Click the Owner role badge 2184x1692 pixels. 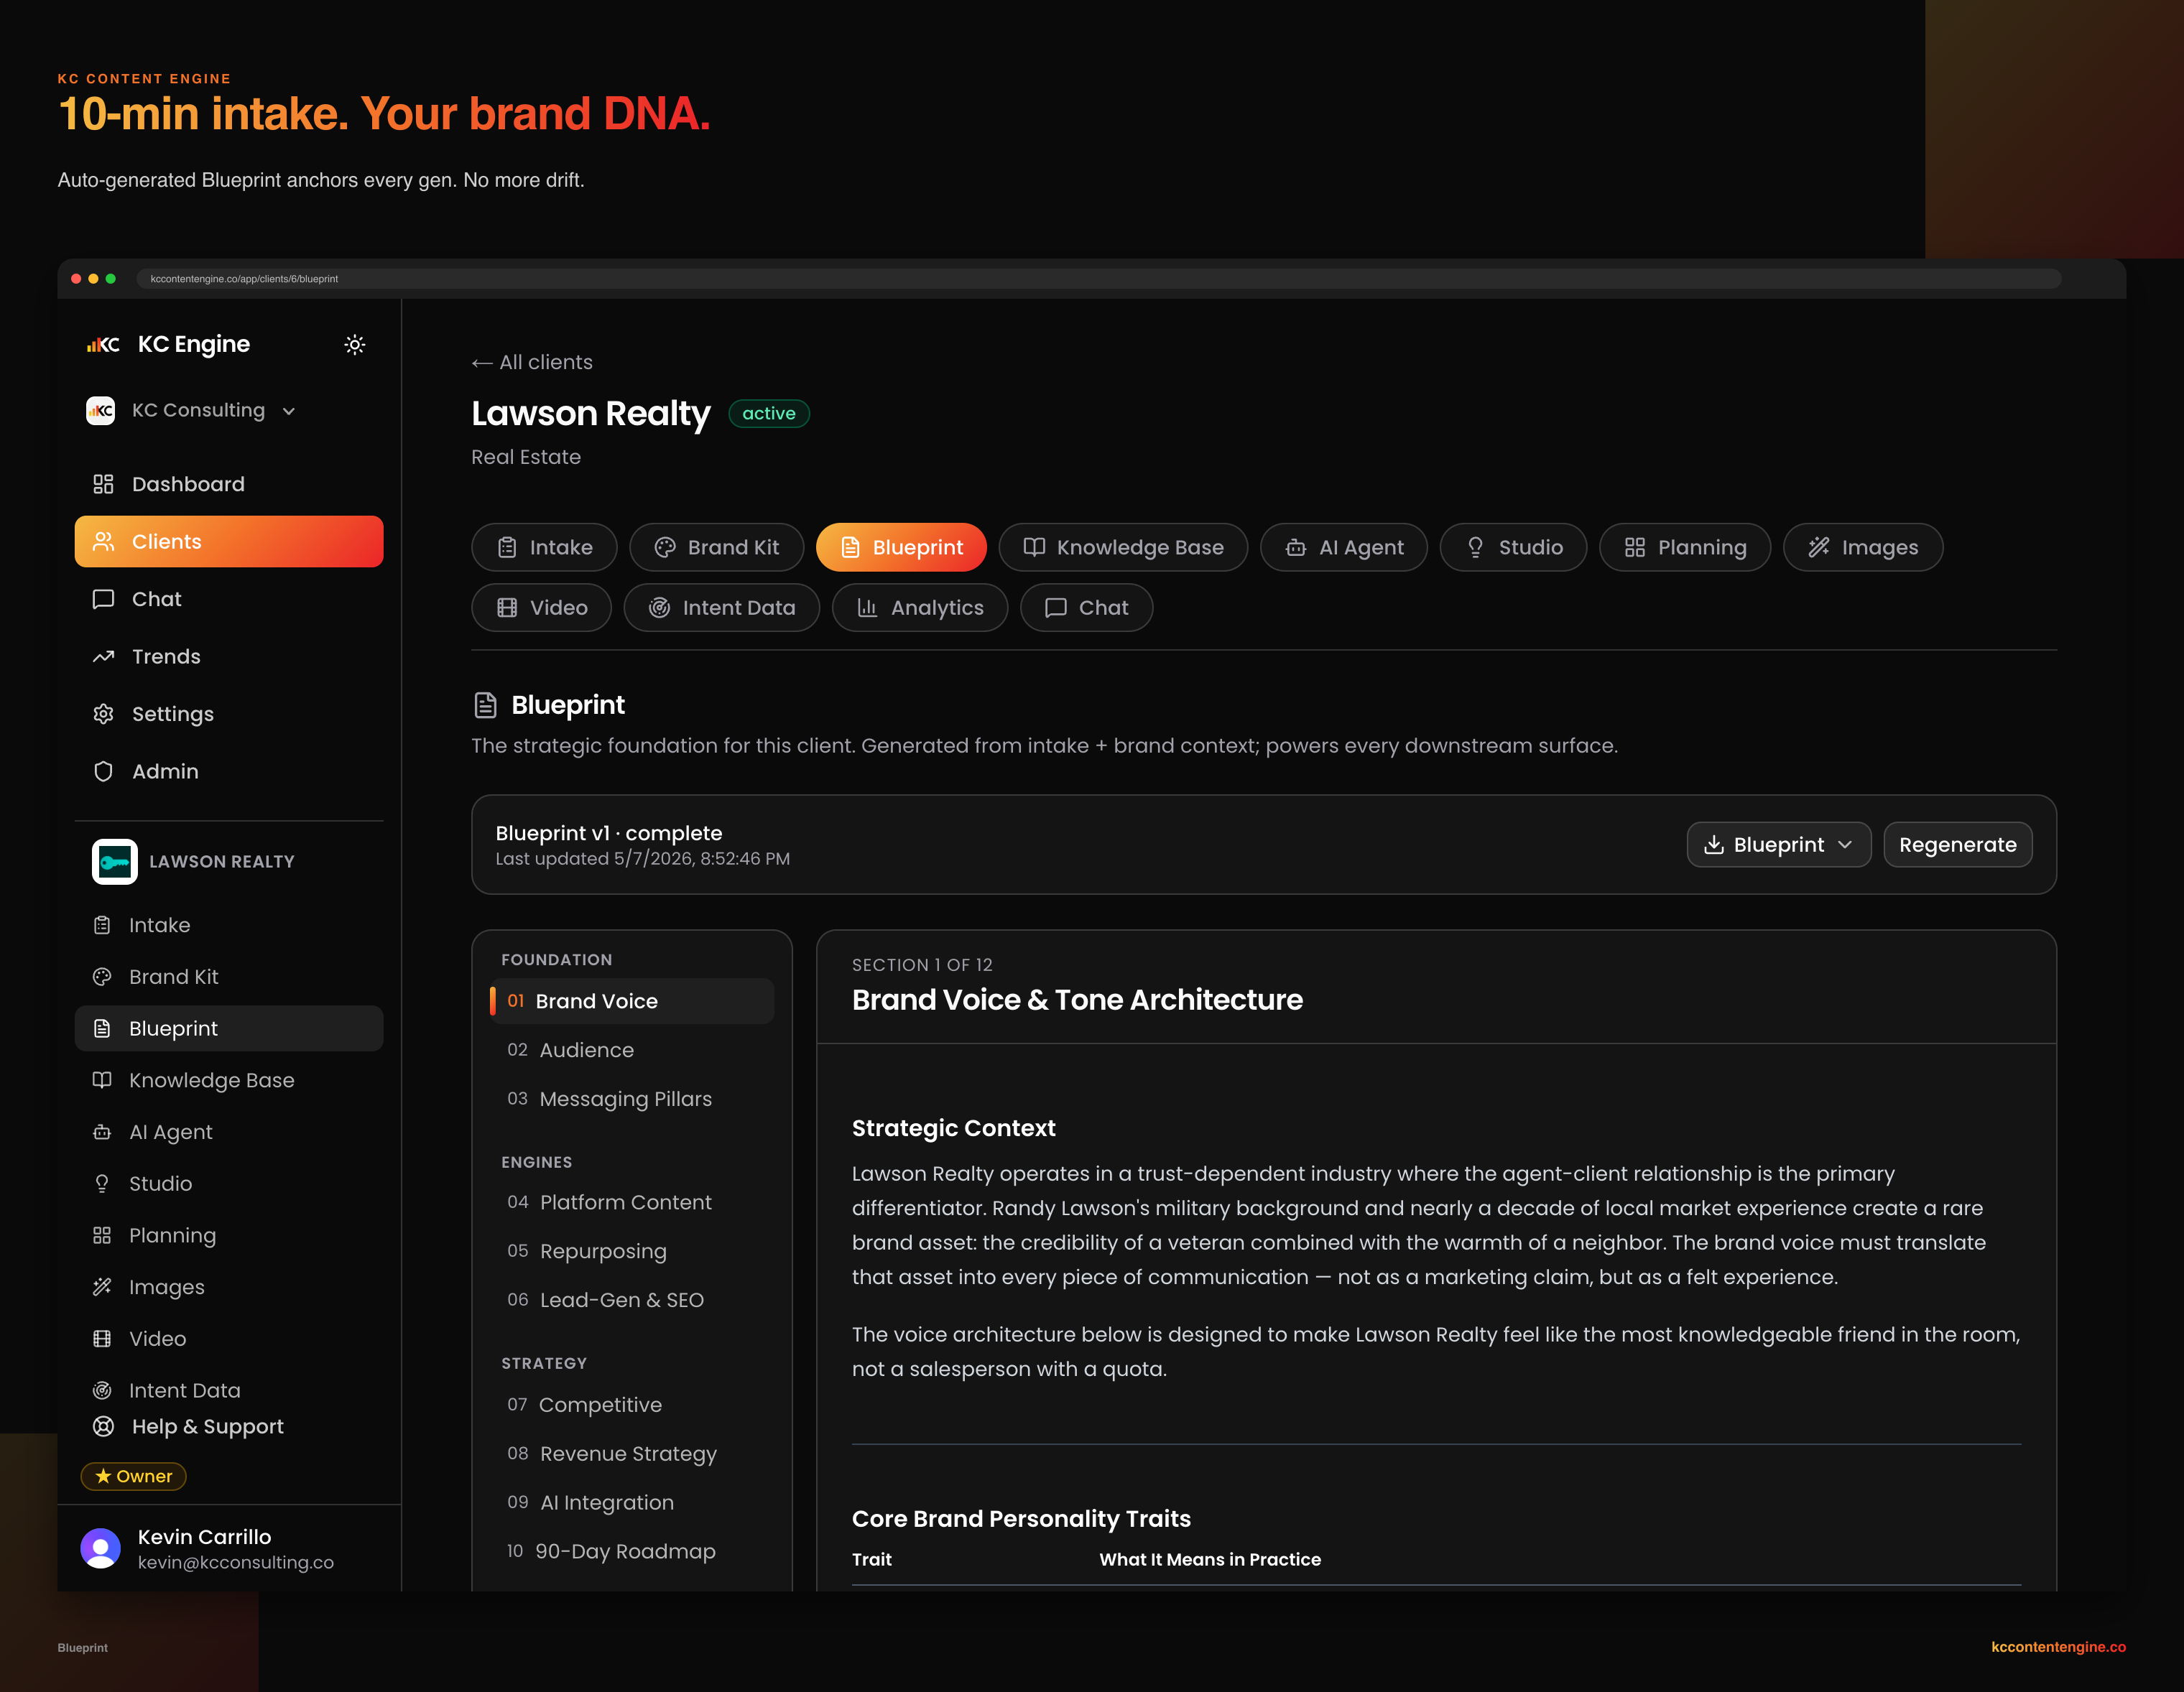coord(133,1476)
